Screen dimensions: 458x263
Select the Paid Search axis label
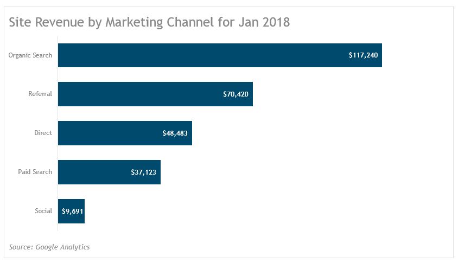[35, 172]
